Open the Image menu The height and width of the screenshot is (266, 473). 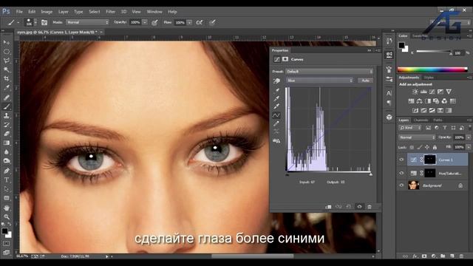(x=47, y=12)
